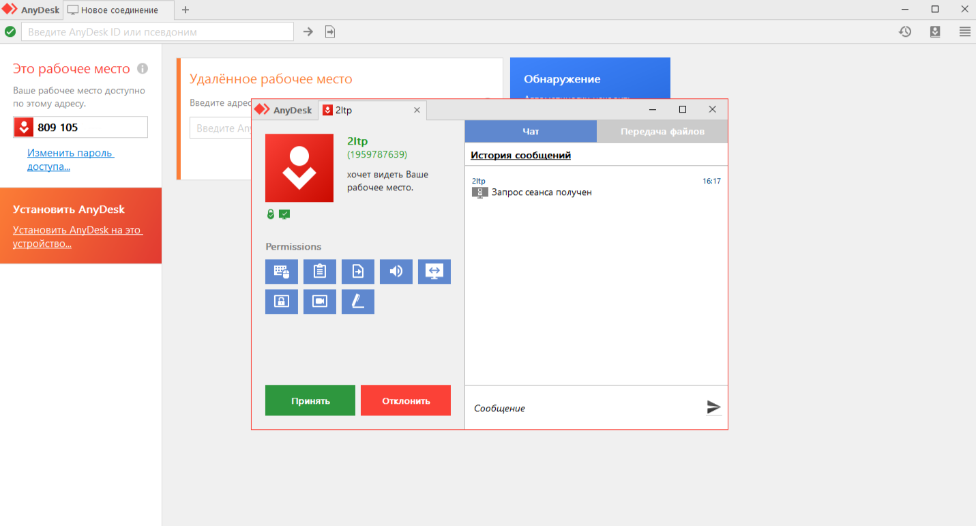This screenshot has width=976, height=526.
Task: Open session history clock icon
Action: point(905,31)
